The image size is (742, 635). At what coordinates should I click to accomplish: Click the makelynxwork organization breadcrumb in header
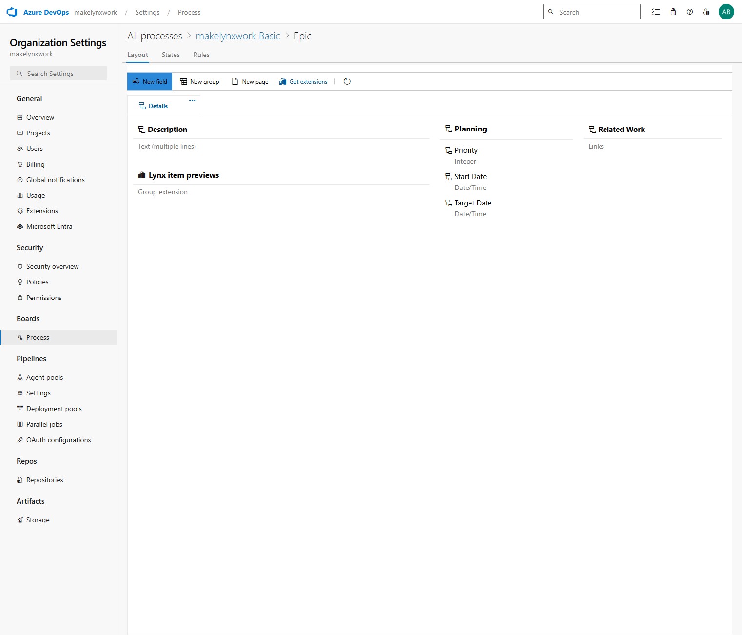(96, 12)
